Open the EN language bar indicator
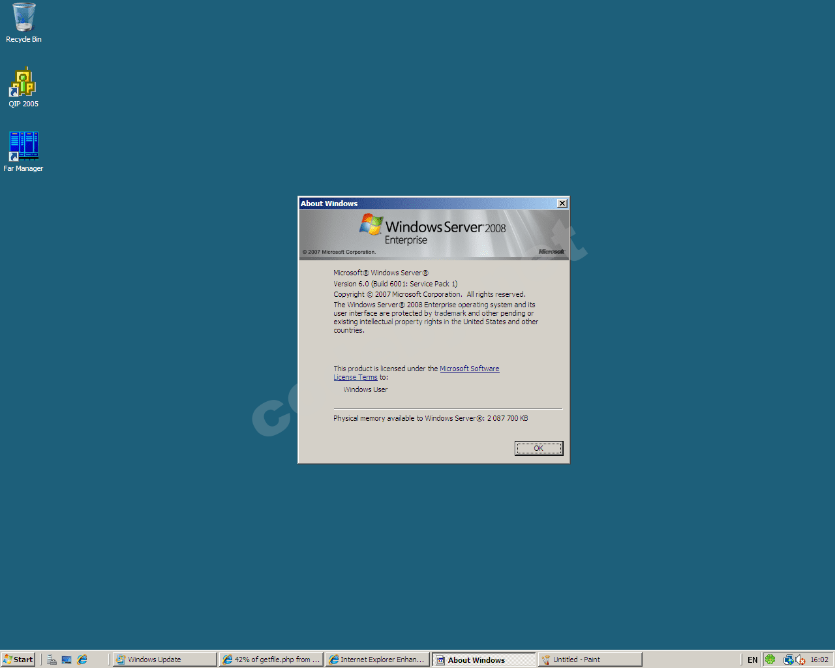 752,660
